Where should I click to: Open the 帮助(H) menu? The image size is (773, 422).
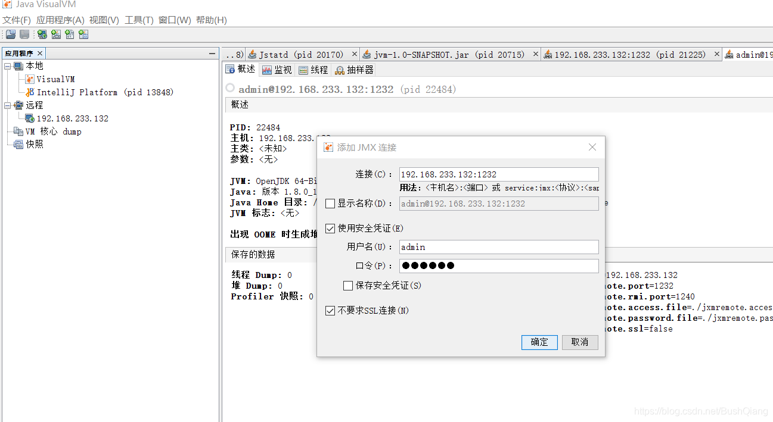coord(212,20)
